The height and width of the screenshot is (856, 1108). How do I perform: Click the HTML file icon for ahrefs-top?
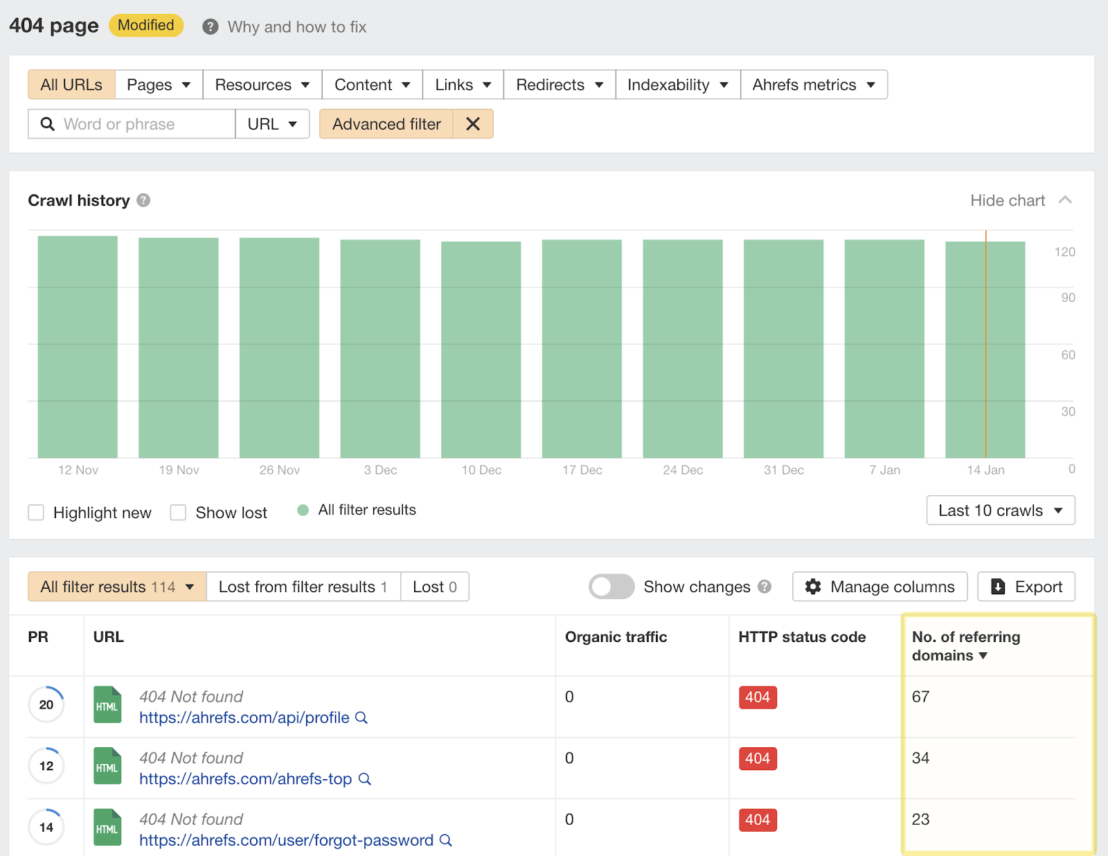(x=107, y=766)
